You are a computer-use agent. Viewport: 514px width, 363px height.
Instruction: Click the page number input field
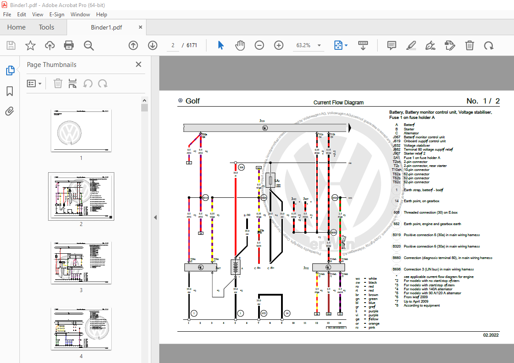173,45
